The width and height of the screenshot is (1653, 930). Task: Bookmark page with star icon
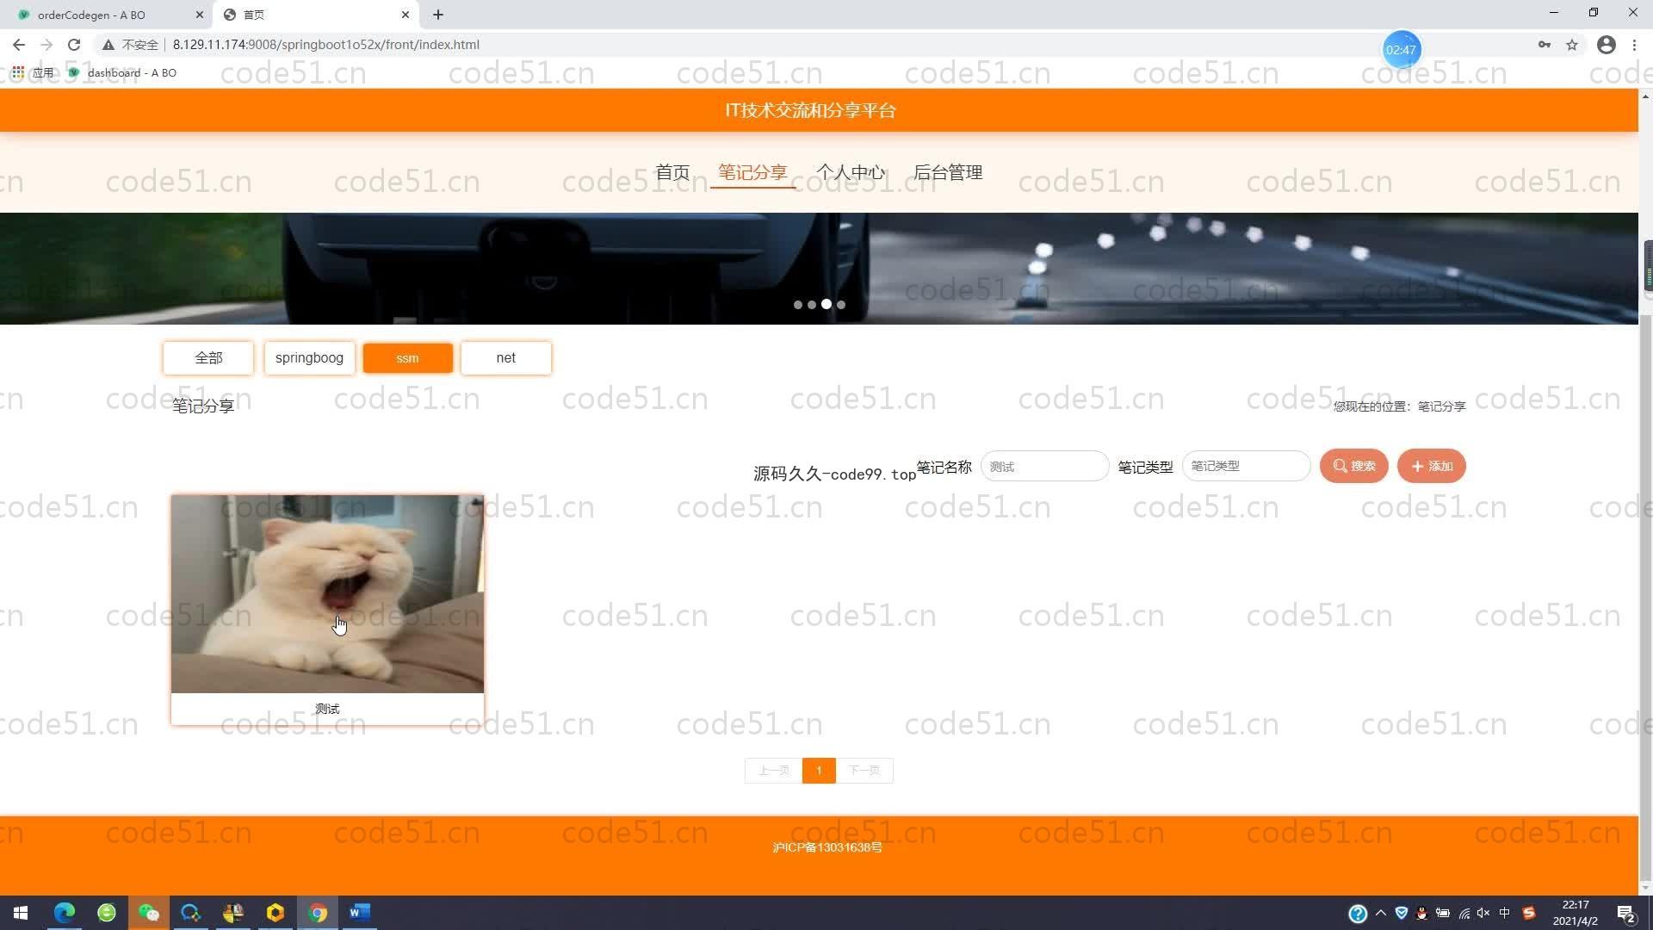pos(1572,45)
